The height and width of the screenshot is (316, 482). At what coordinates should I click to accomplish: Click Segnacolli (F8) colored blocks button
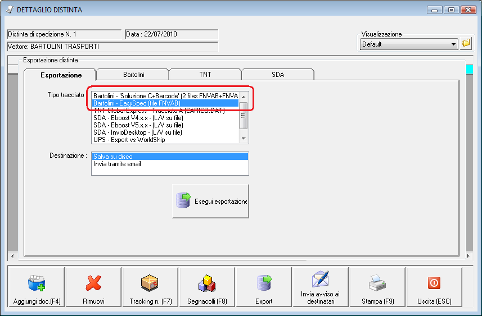click(207, 287)
